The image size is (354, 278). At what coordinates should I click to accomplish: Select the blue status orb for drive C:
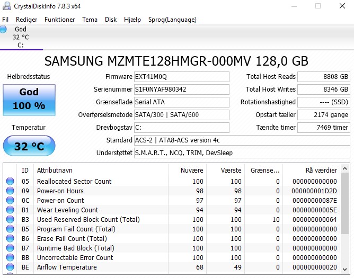coord(4,30)
